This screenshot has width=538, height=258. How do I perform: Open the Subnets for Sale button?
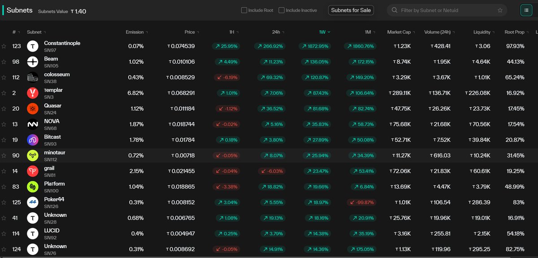(x=351, y=10)
